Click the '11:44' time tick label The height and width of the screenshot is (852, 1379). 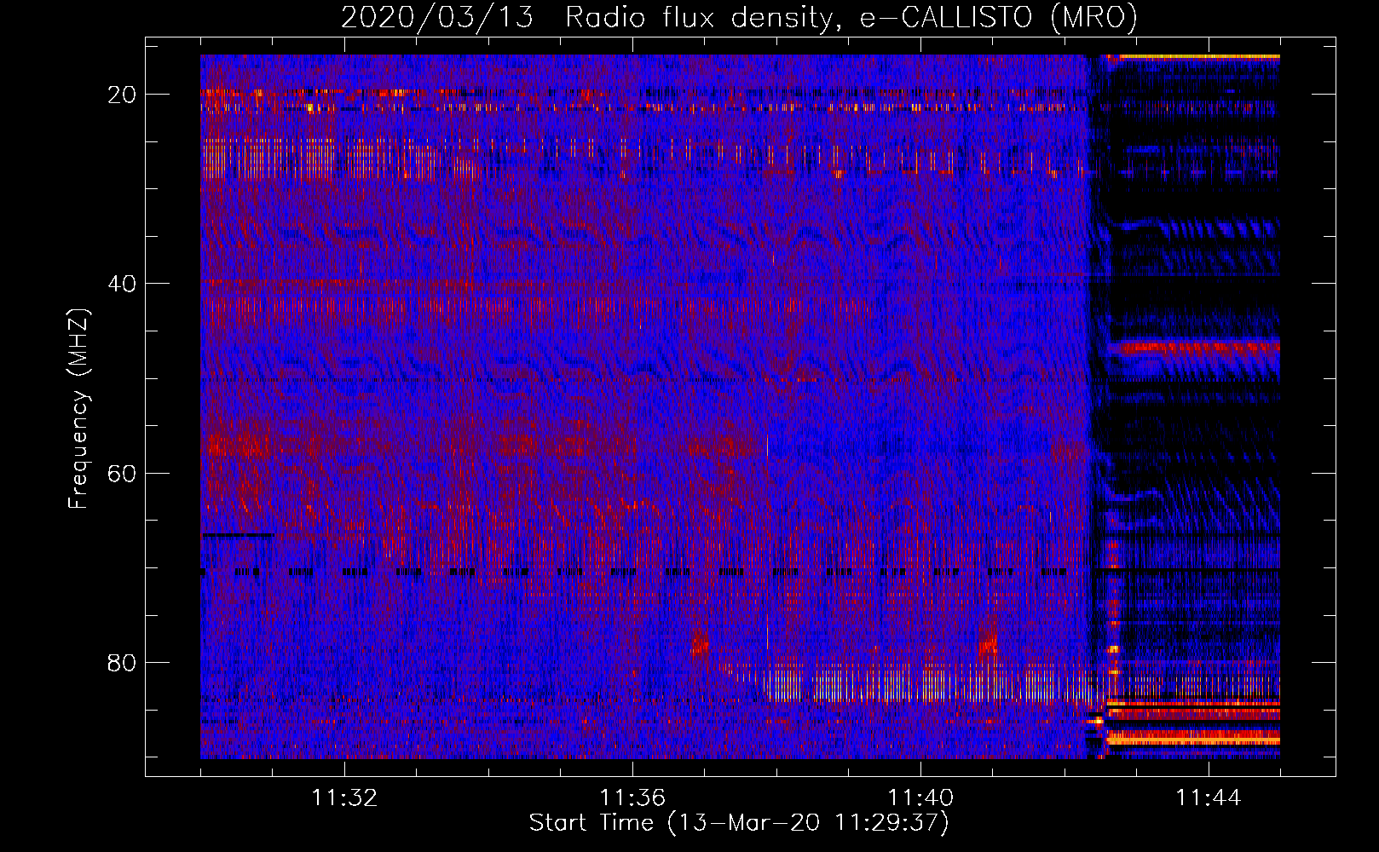coord(1209,798)
